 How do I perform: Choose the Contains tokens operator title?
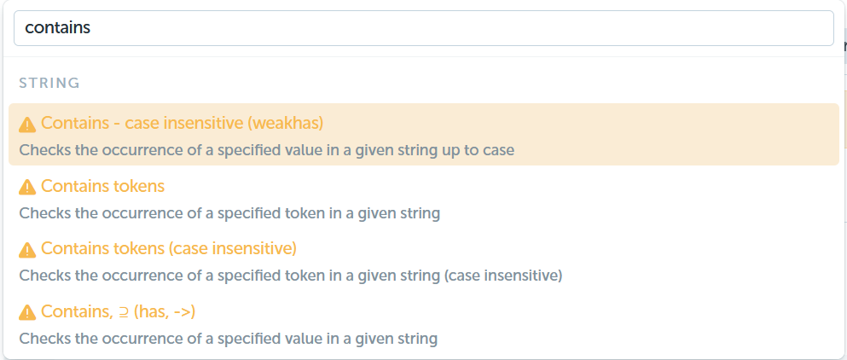pos(102,187)
